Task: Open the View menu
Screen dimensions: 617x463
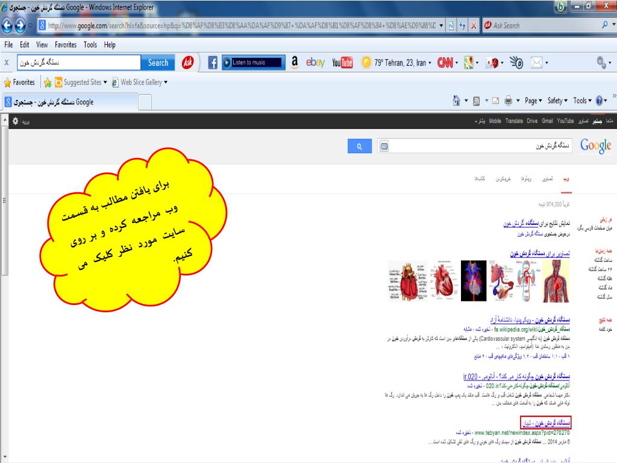Action: [42, 45]
